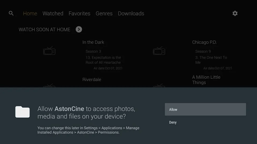This screenshot has height=144, width=257.
Task: Select the WATCH SOON AT HOME heading
Action: 45,30
